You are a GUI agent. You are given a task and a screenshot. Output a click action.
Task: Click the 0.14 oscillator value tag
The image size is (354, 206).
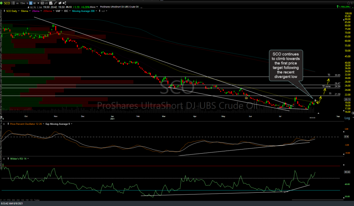(346, 137)
